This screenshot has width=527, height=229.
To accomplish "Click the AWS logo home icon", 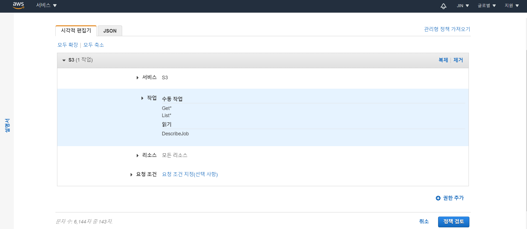I will [19, 5].
